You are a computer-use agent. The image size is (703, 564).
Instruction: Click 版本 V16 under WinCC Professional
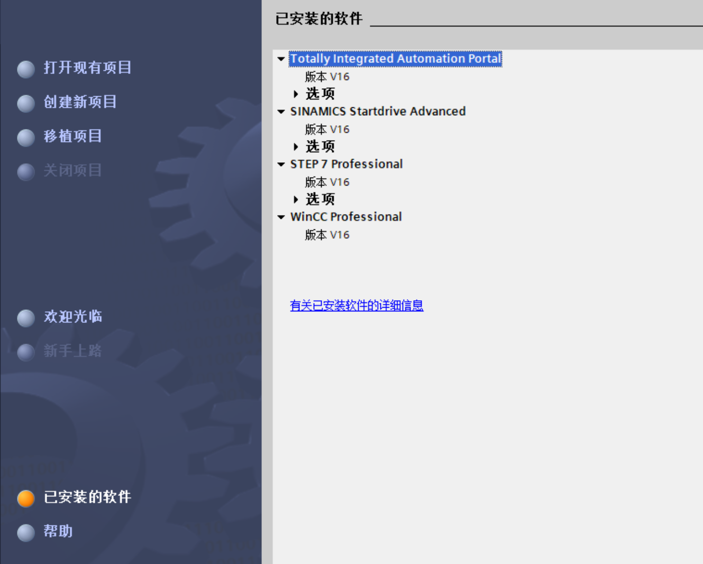[326, 234]
